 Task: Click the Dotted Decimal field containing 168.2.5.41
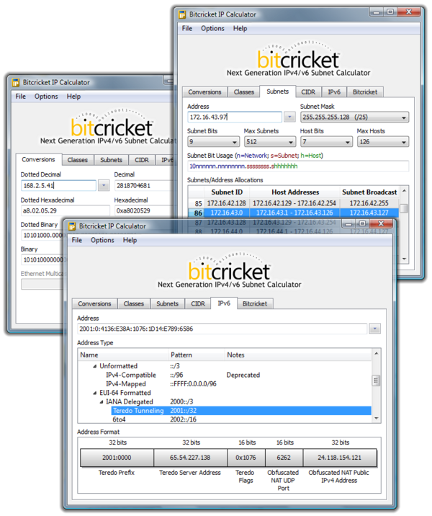pyautogui.click(x=58, y=185)
